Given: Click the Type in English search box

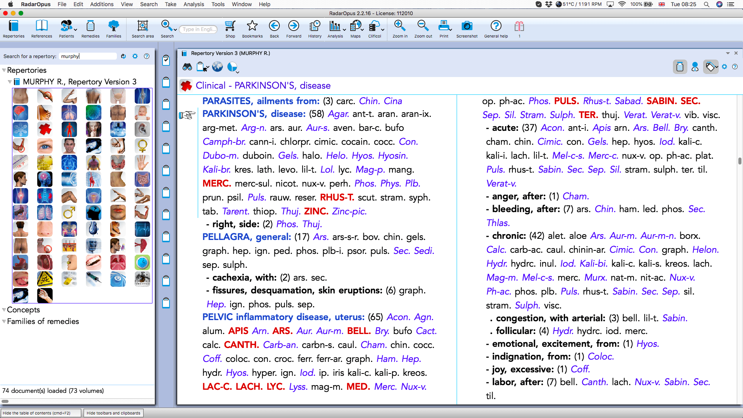Looking at the screenshot, I should click(x=199, y=29).
